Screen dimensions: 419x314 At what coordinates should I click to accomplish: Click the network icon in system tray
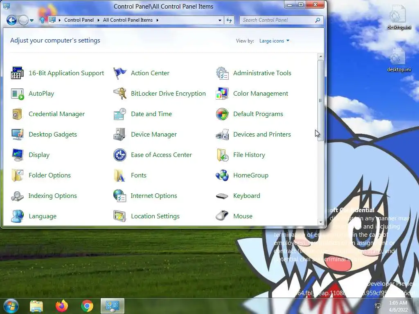pos(378,306)
